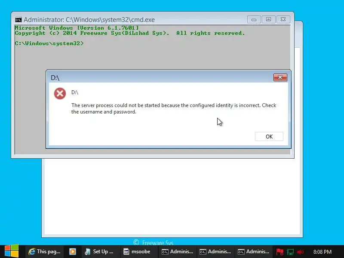Open the Action Center red flag tray icon
Viewport: 344px width, 258px height.
[x=280, y=252]
